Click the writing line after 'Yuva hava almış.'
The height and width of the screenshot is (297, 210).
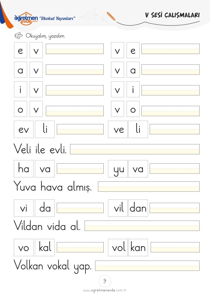pos(149,186)
